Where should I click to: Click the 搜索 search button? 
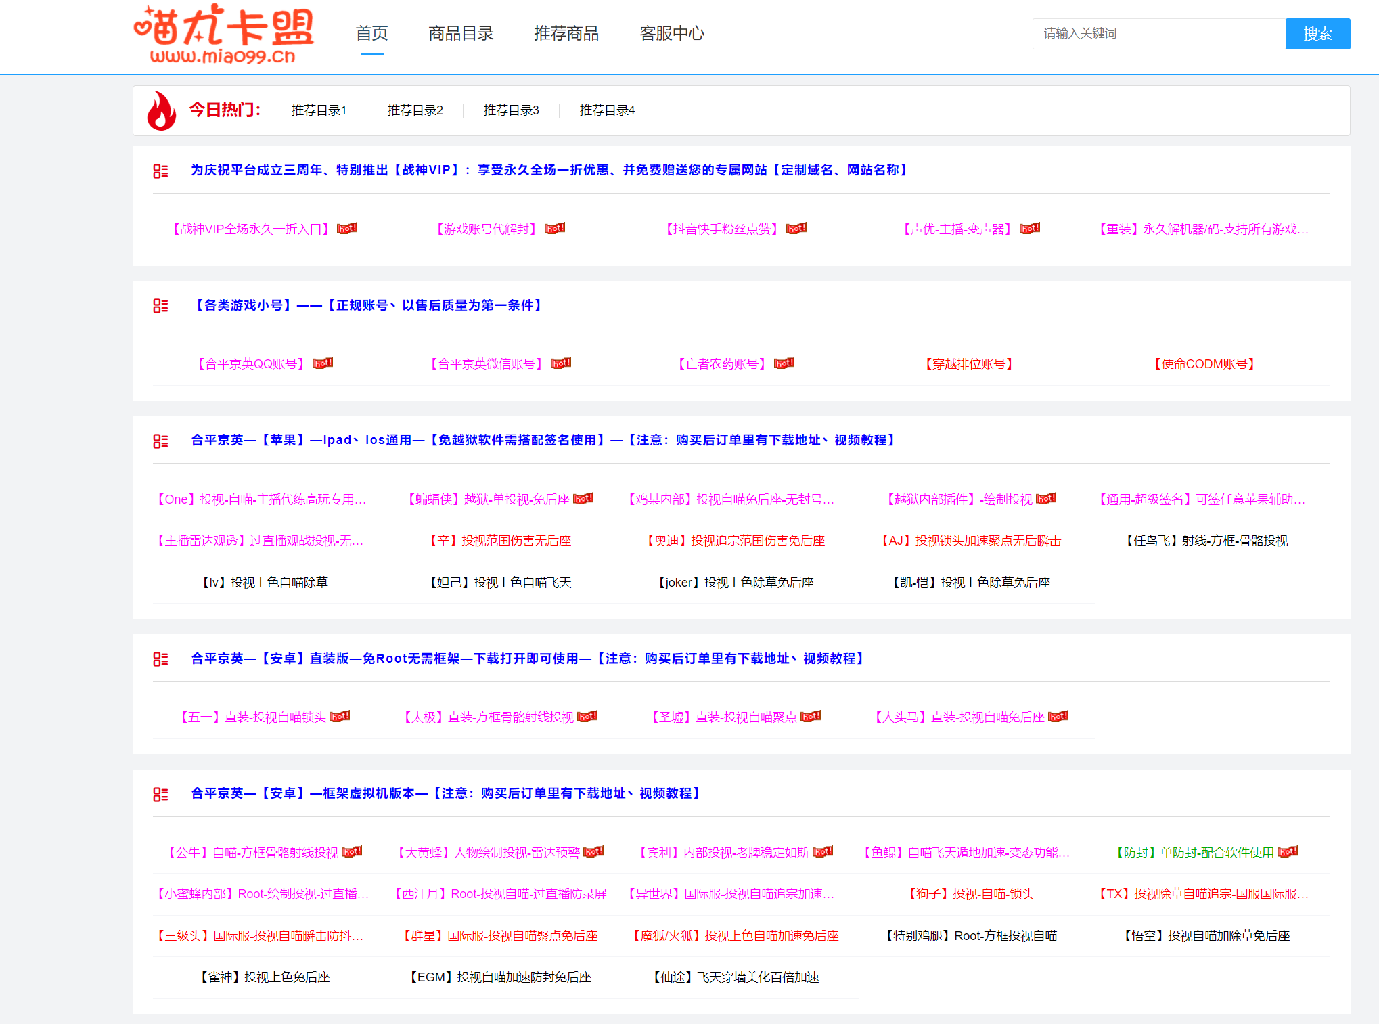[x=1317, y=33]
